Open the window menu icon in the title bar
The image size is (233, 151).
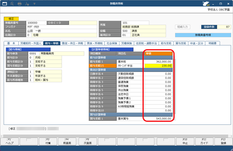(x=4, y=4)
